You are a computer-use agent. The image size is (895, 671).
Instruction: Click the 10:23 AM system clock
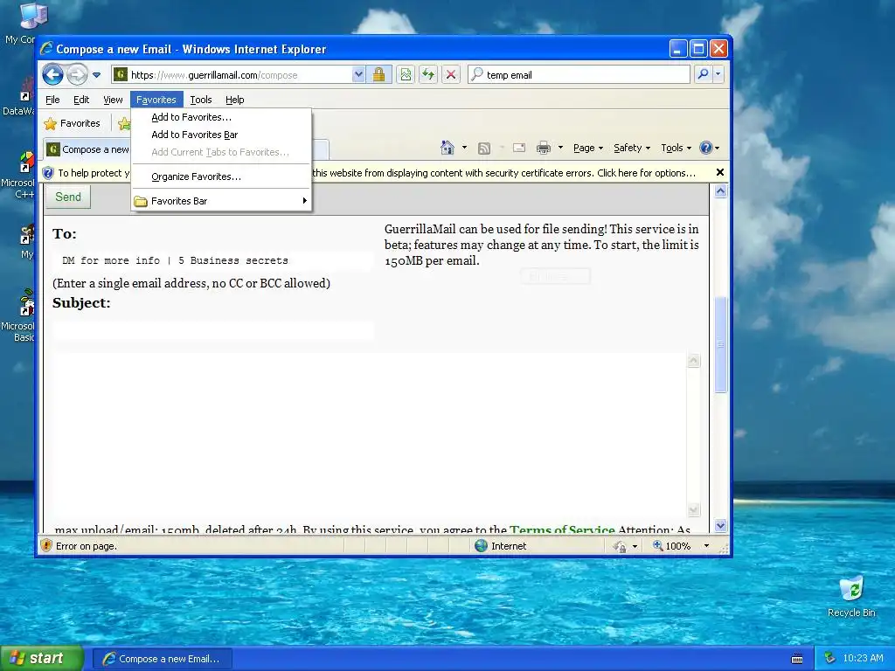pos(863,659)
